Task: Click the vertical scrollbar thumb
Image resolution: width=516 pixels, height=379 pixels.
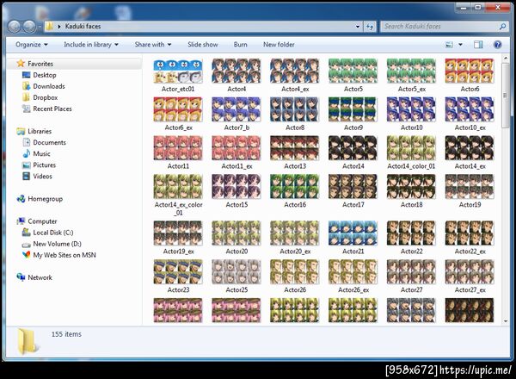Action: pos(506,96)
